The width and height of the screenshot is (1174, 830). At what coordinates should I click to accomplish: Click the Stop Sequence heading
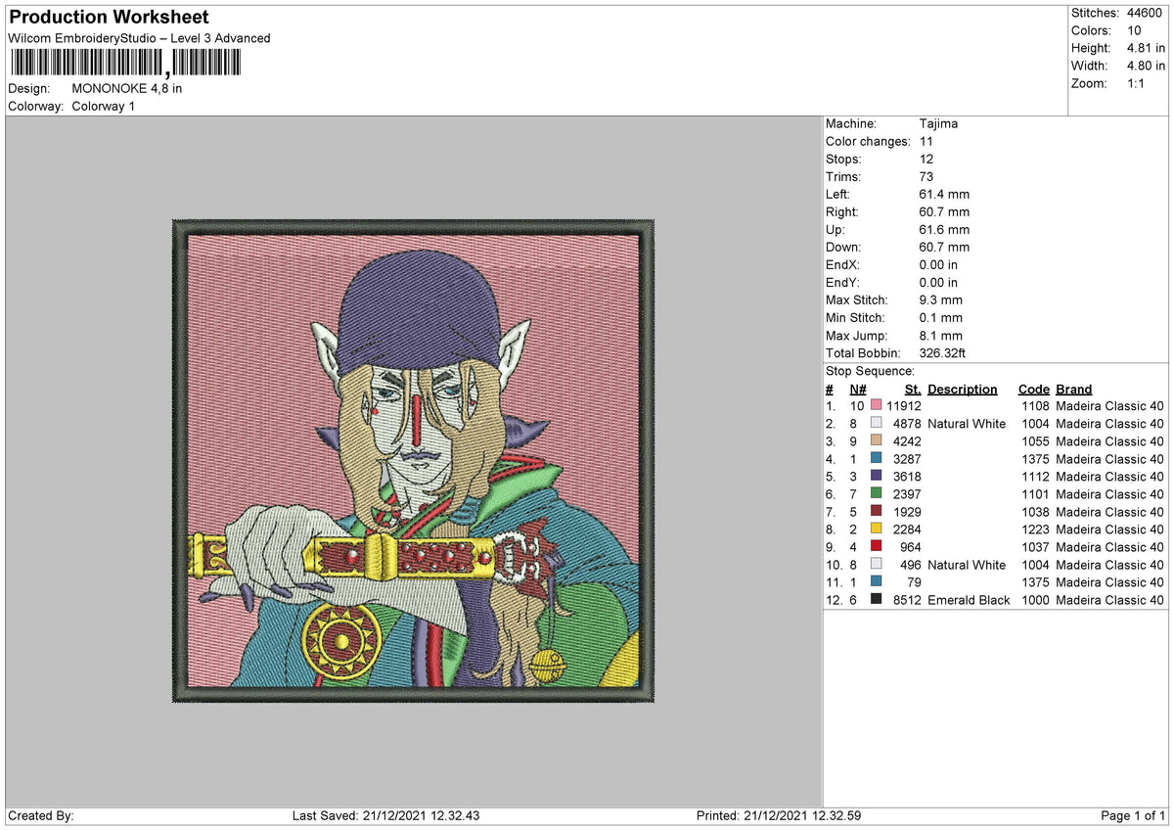871,371
